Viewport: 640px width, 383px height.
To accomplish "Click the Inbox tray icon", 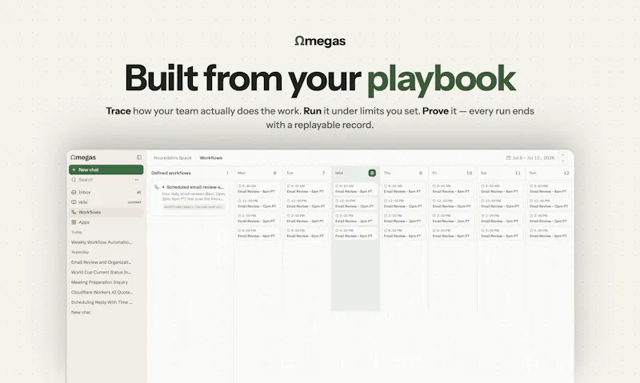I will click(x=74, y=192).
